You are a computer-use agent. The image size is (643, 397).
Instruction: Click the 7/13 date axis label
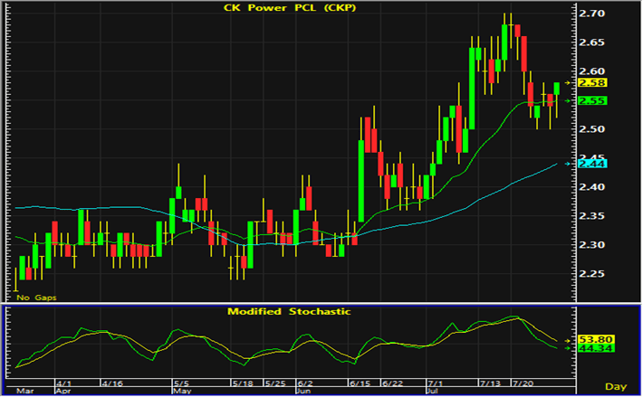pyautogui.click(x=490, y=383)
